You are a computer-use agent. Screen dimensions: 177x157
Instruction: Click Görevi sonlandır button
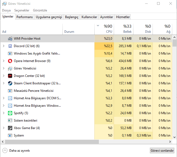[162, 151]
